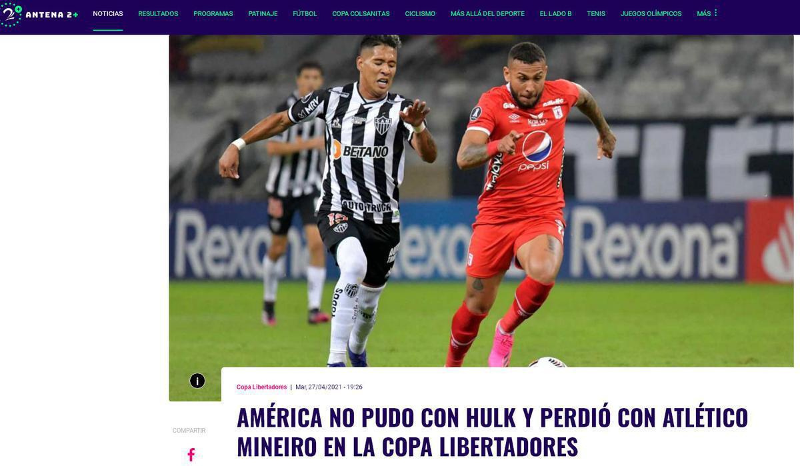Open the Noticias tab

[108, 13]
